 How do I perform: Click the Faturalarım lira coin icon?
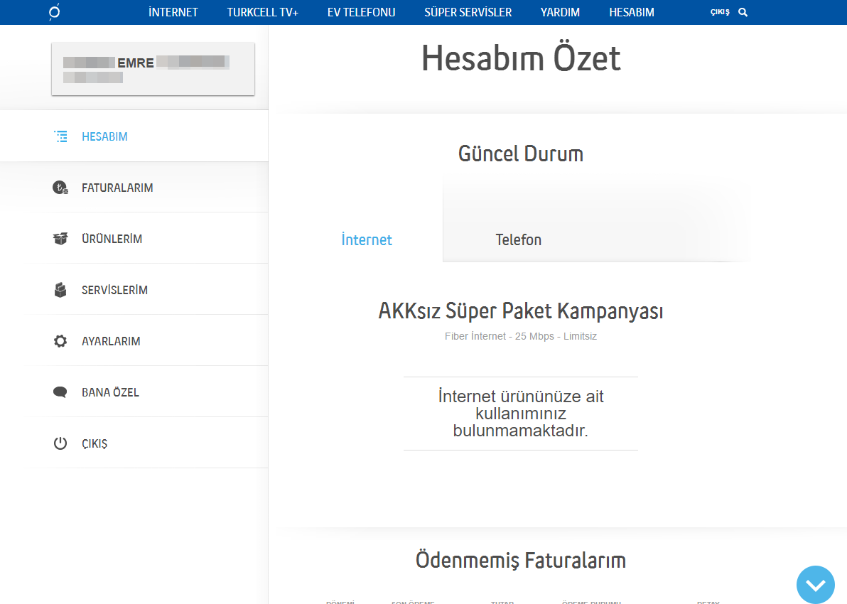[x=60, y=188]
